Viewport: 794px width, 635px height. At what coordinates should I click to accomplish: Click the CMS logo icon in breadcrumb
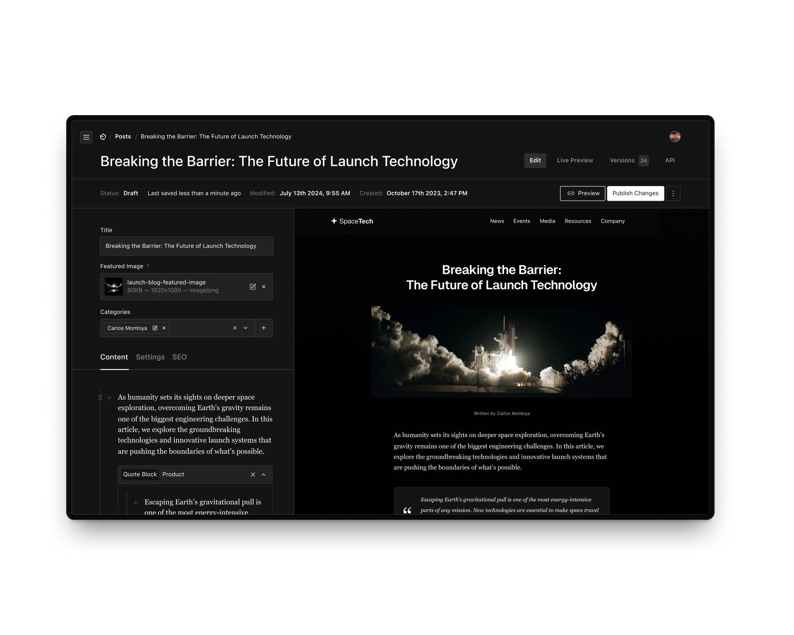click(103, 137)
